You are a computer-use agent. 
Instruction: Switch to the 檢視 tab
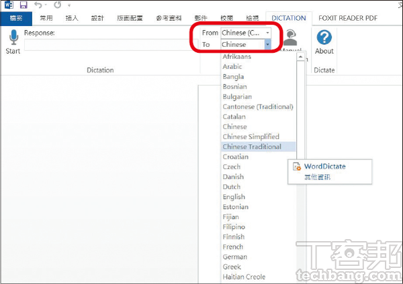253,18
